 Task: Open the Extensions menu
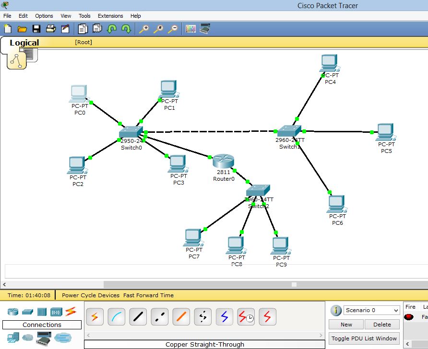(x=110, y=16)
